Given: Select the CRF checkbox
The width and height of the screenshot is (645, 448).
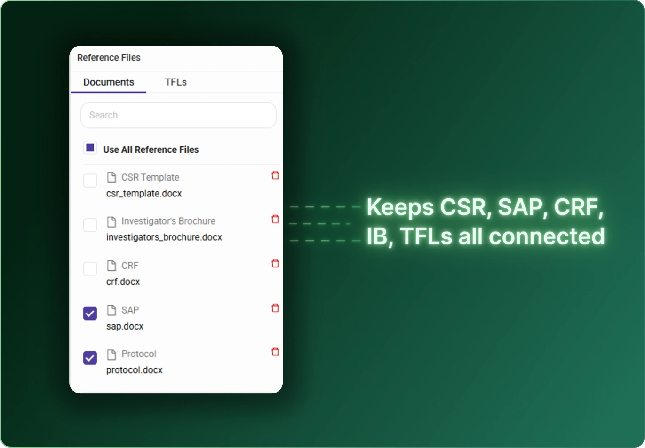Looking at the screenshot, I should [x=90, y=269].
